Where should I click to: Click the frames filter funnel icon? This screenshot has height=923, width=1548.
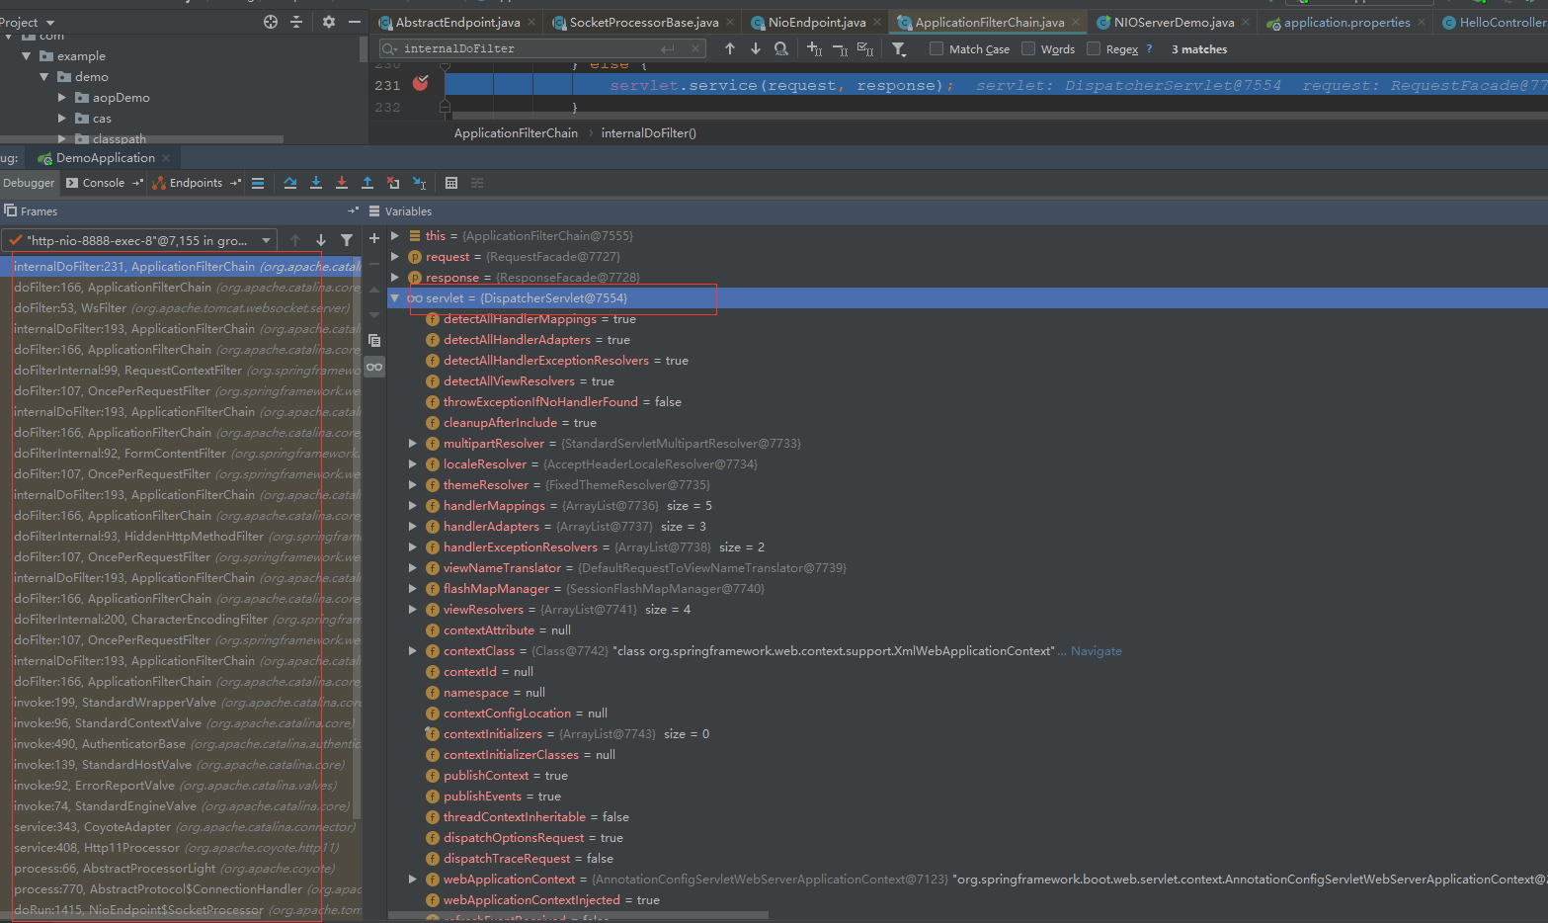tap(347, 240)
